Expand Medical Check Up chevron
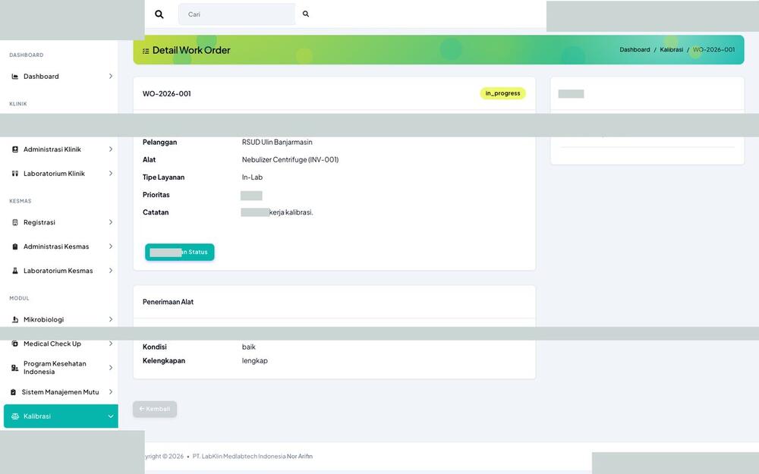759x474 pixels. [x=111, y=344]
